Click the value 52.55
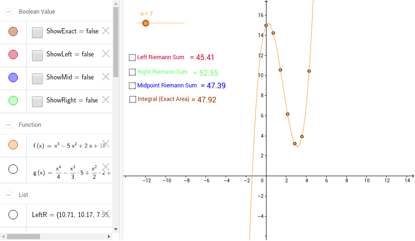Image resolution: width=415 pixels, height=241 pixels. click(x=209, y=73)
